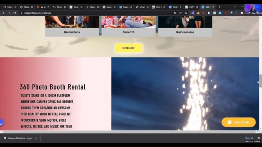Click the horizontal scrollbar right arrow
Screen dimensions: 262x147
(257, 132)
